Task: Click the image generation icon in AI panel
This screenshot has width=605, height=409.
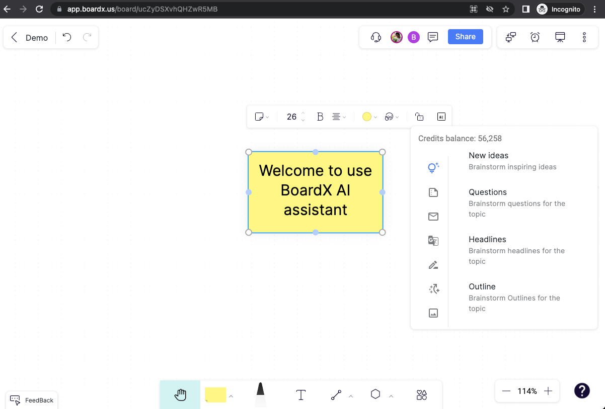Action: click(433, 313)
